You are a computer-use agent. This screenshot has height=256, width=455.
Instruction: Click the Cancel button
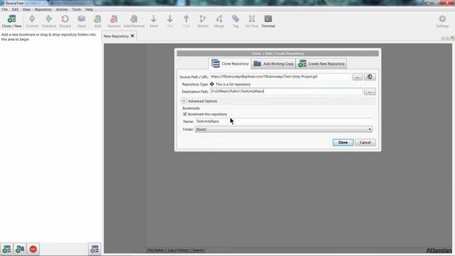365,142
